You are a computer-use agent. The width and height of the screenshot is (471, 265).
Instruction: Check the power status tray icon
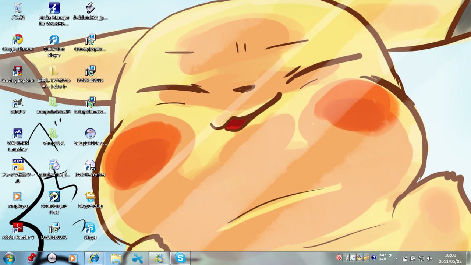413,258
